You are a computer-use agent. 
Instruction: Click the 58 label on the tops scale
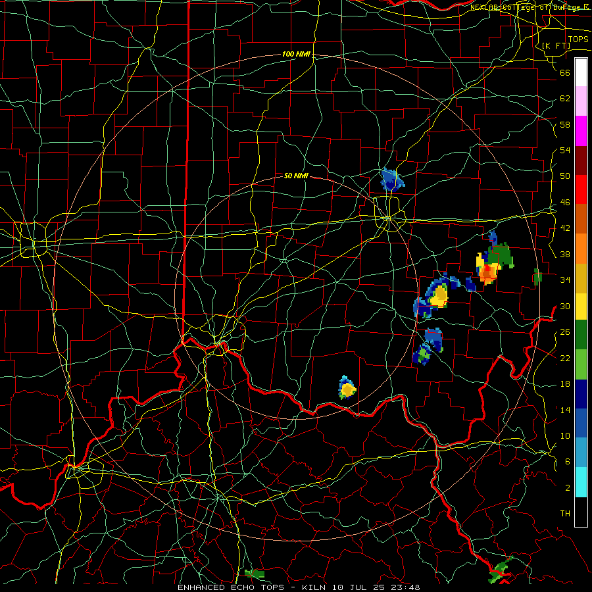coord(565,124)
